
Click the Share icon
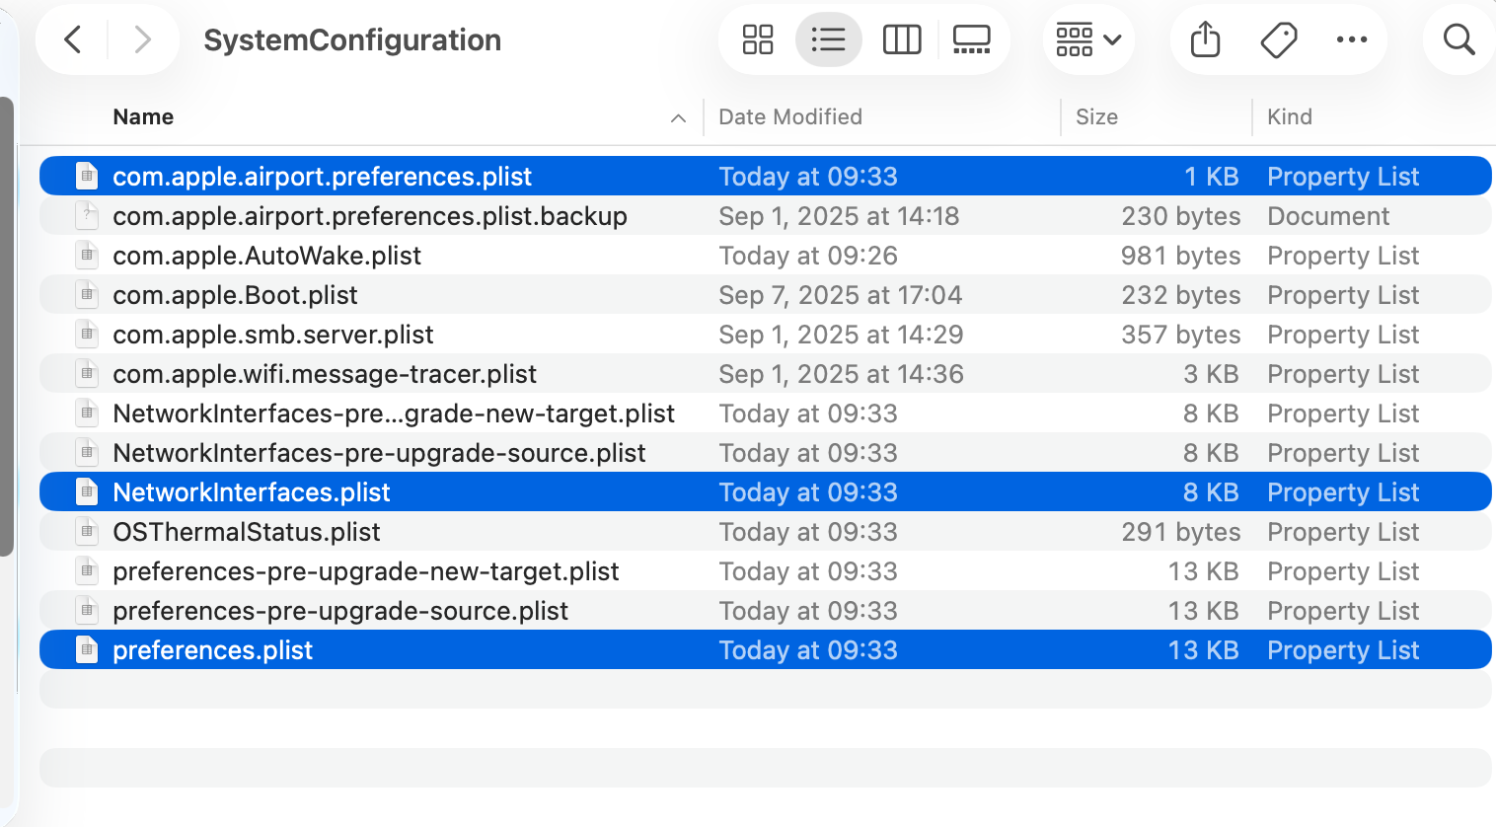point(1205,40)
